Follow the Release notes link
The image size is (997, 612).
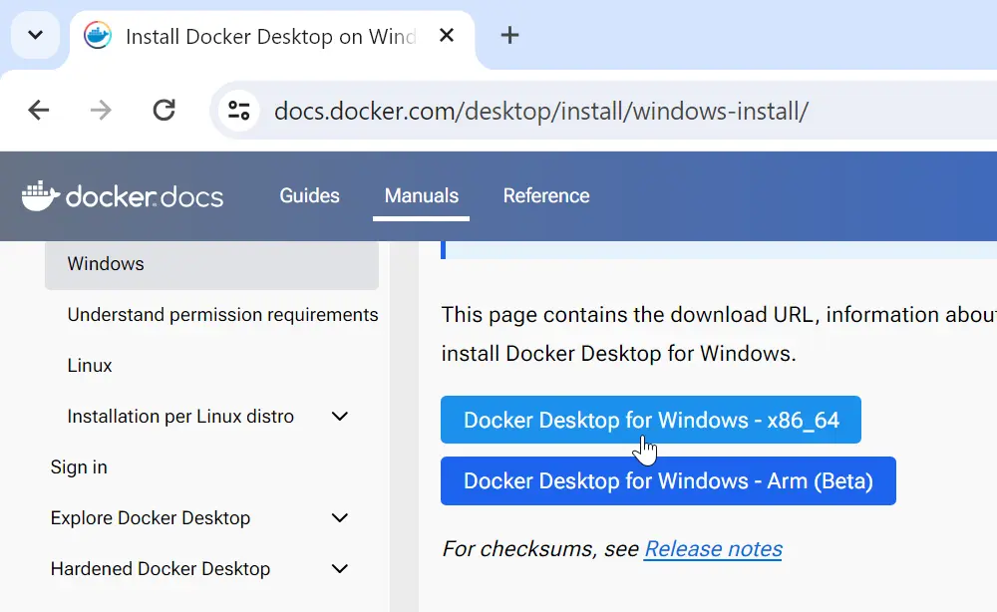(x=714, y=549)
